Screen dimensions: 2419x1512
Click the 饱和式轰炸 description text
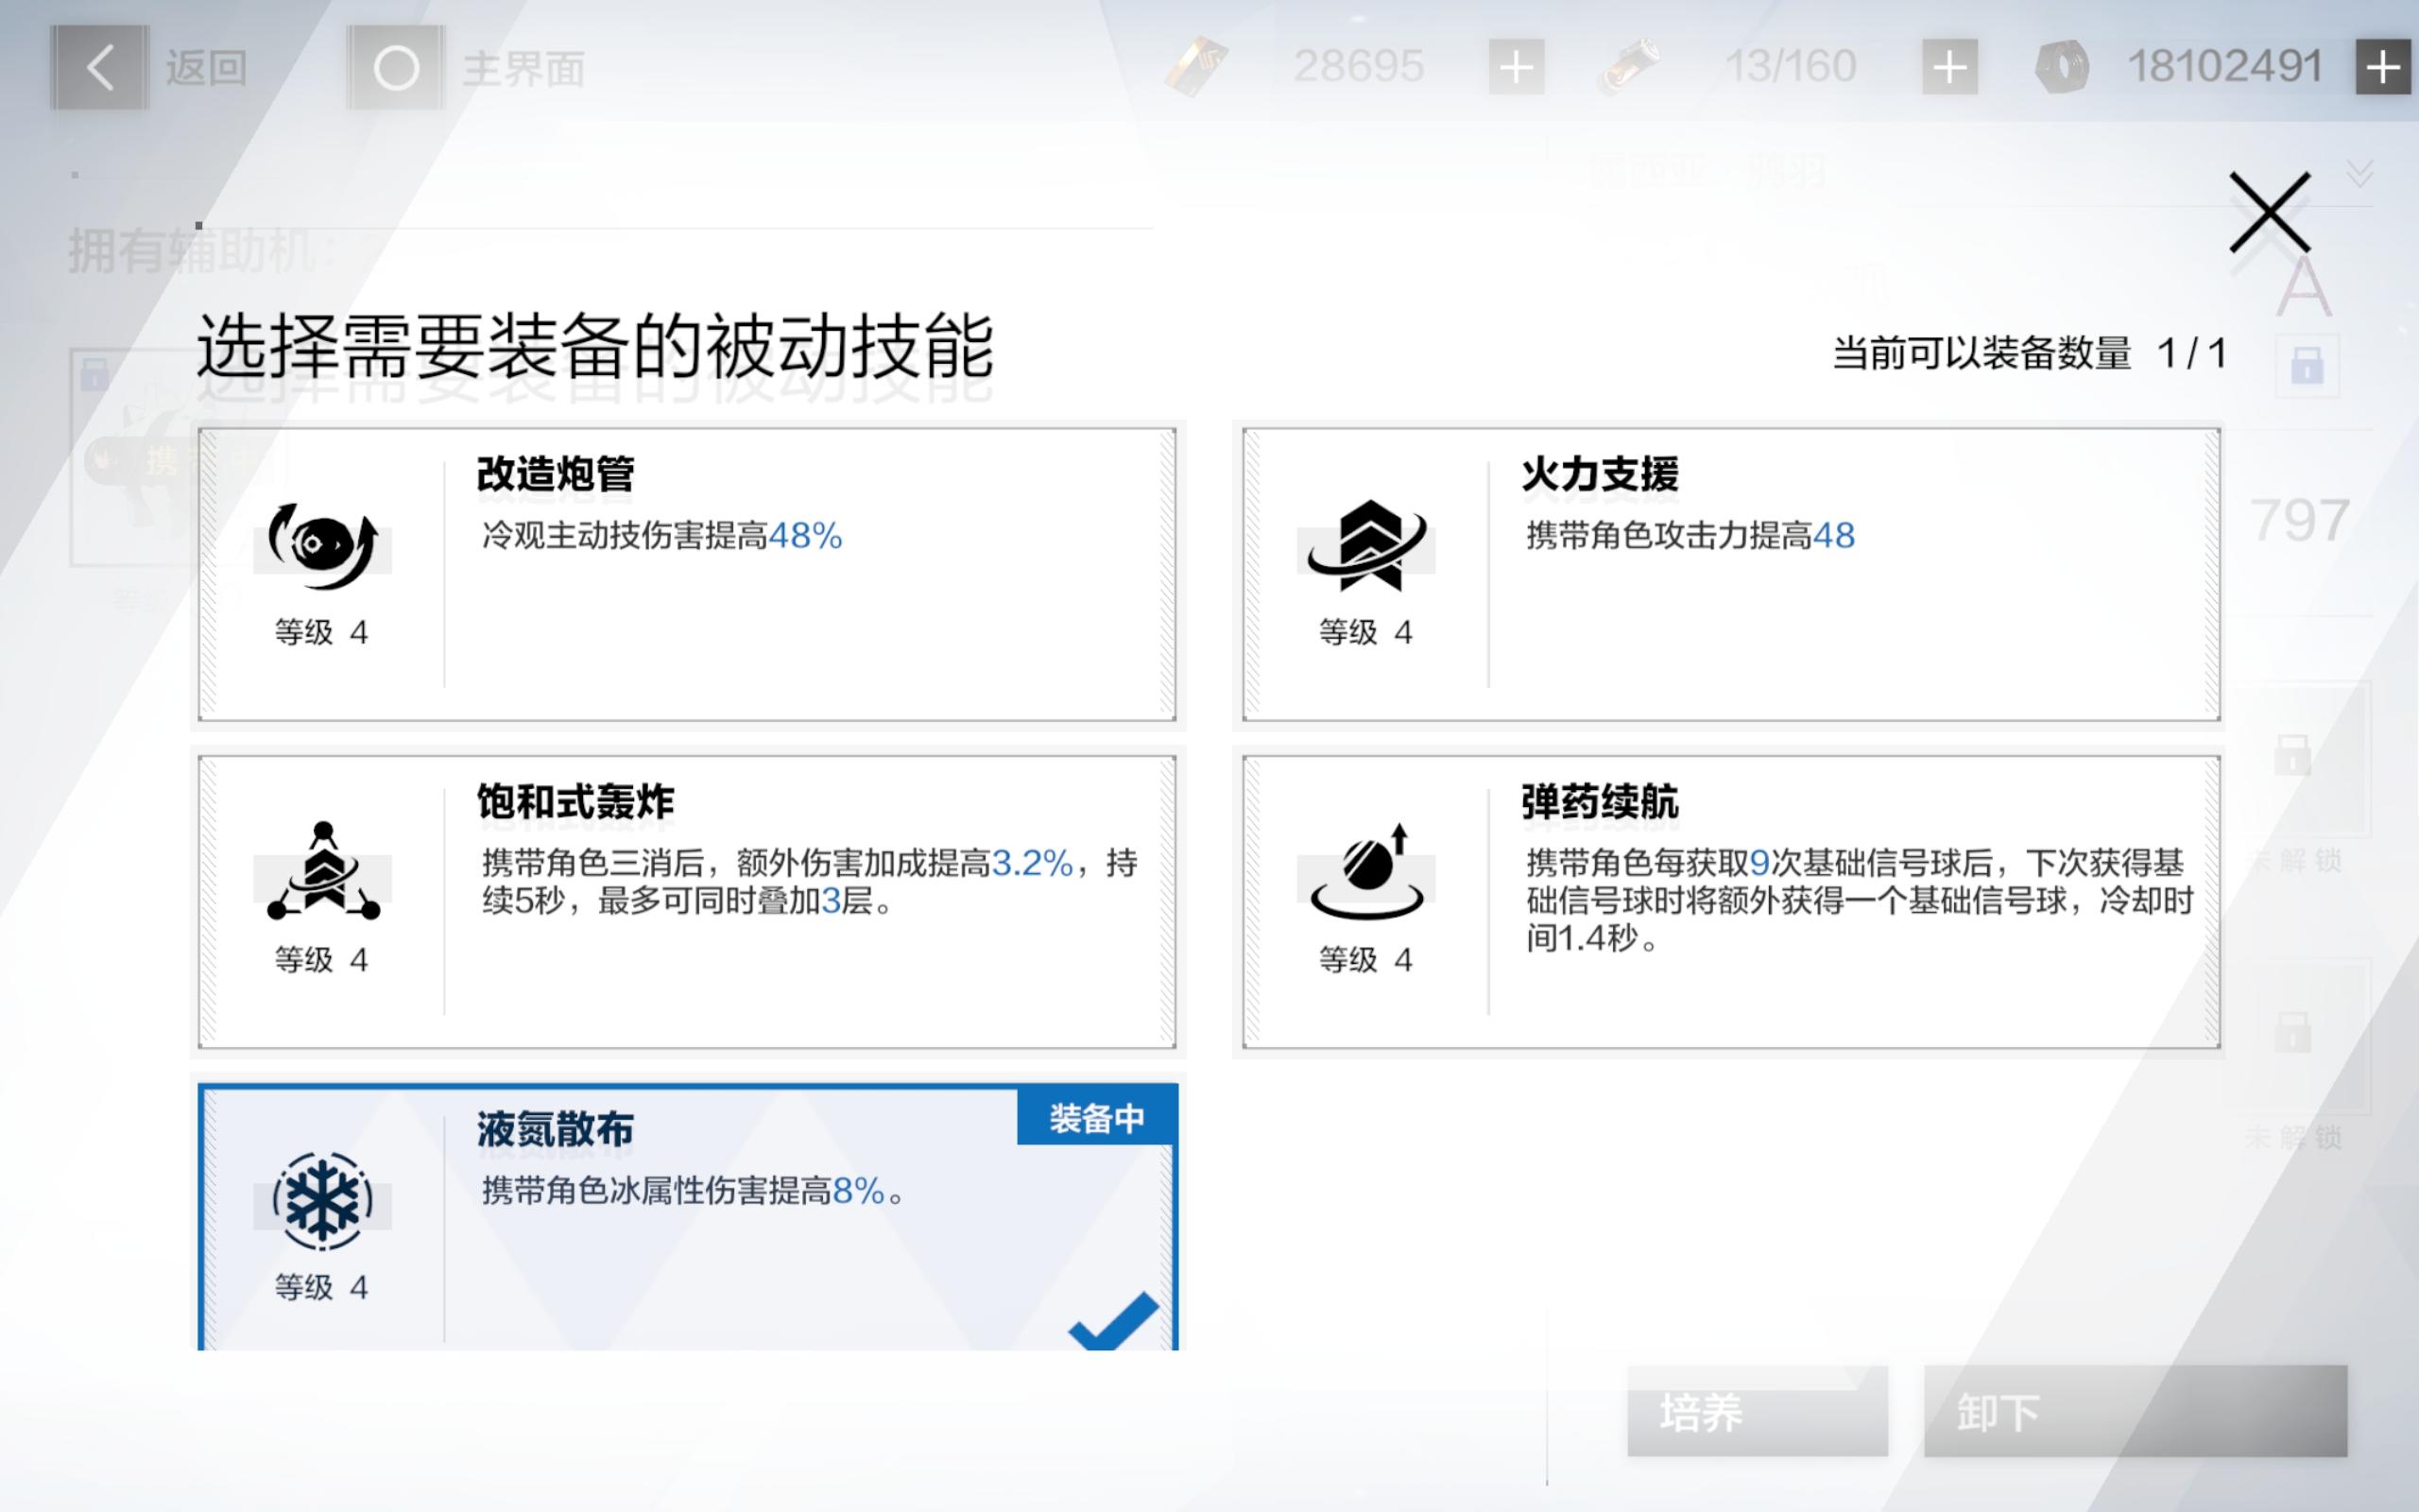pos(810,882)
